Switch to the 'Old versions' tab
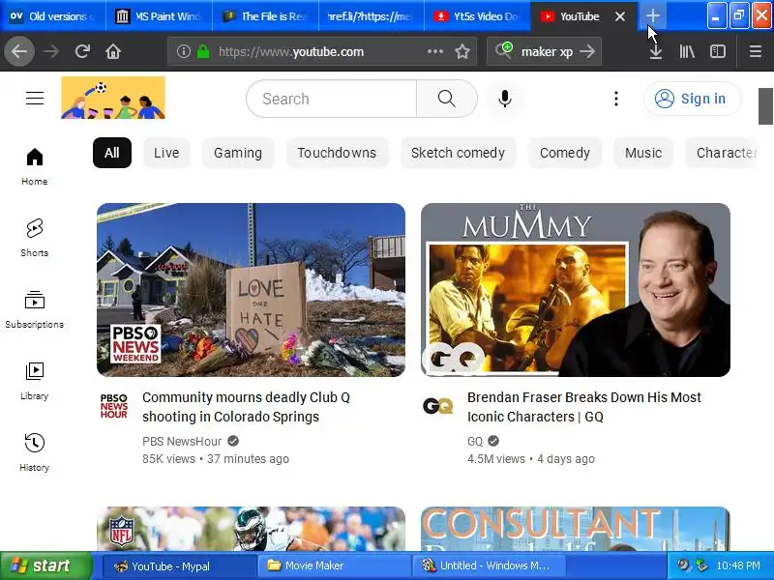Screen dimensions: 774x580 (x=53, y=16)
